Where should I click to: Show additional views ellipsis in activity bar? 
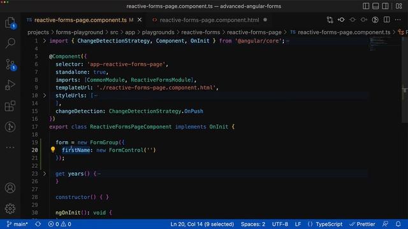click(10, 148)
